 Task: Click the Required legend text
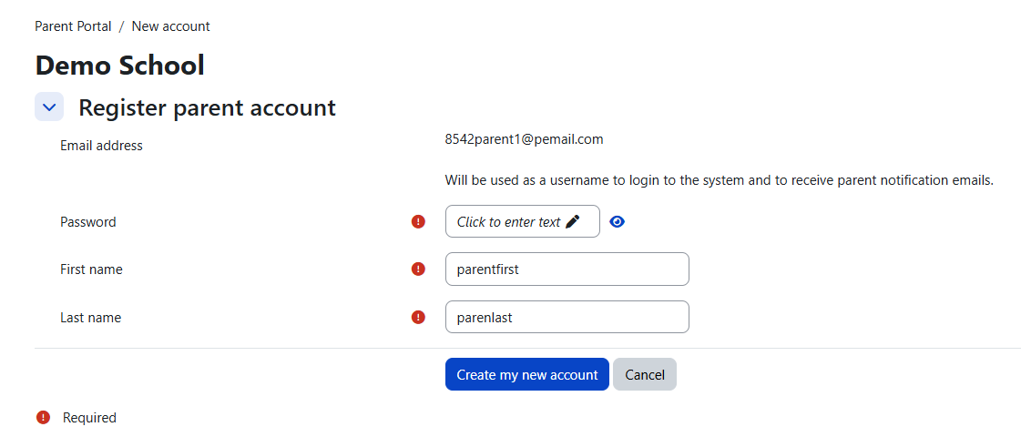tap(89, 418)
